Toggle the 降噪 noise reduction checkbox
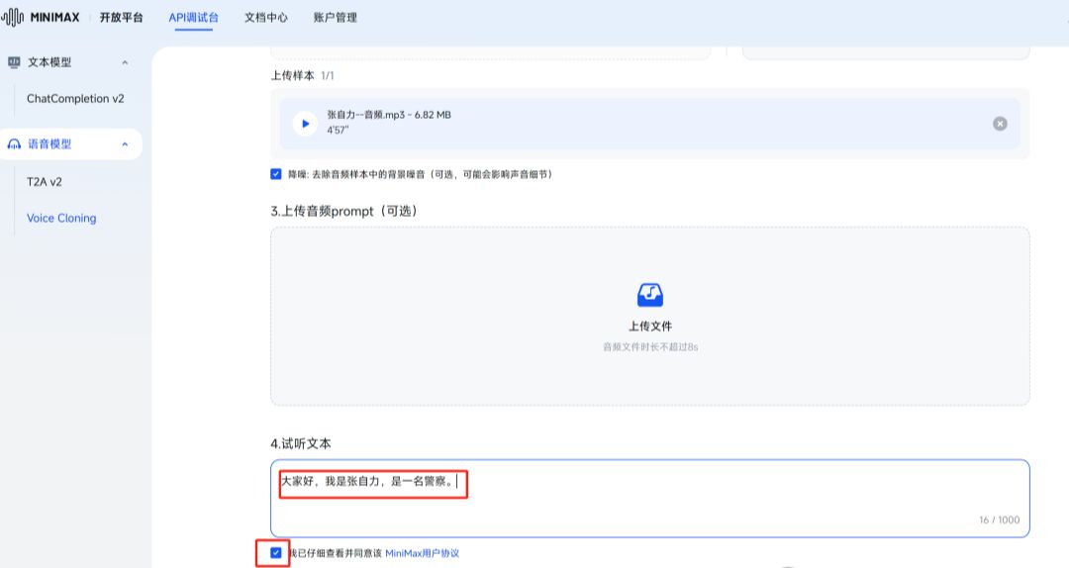Viewport: 1069px width, 568px height. pos(276,174)
